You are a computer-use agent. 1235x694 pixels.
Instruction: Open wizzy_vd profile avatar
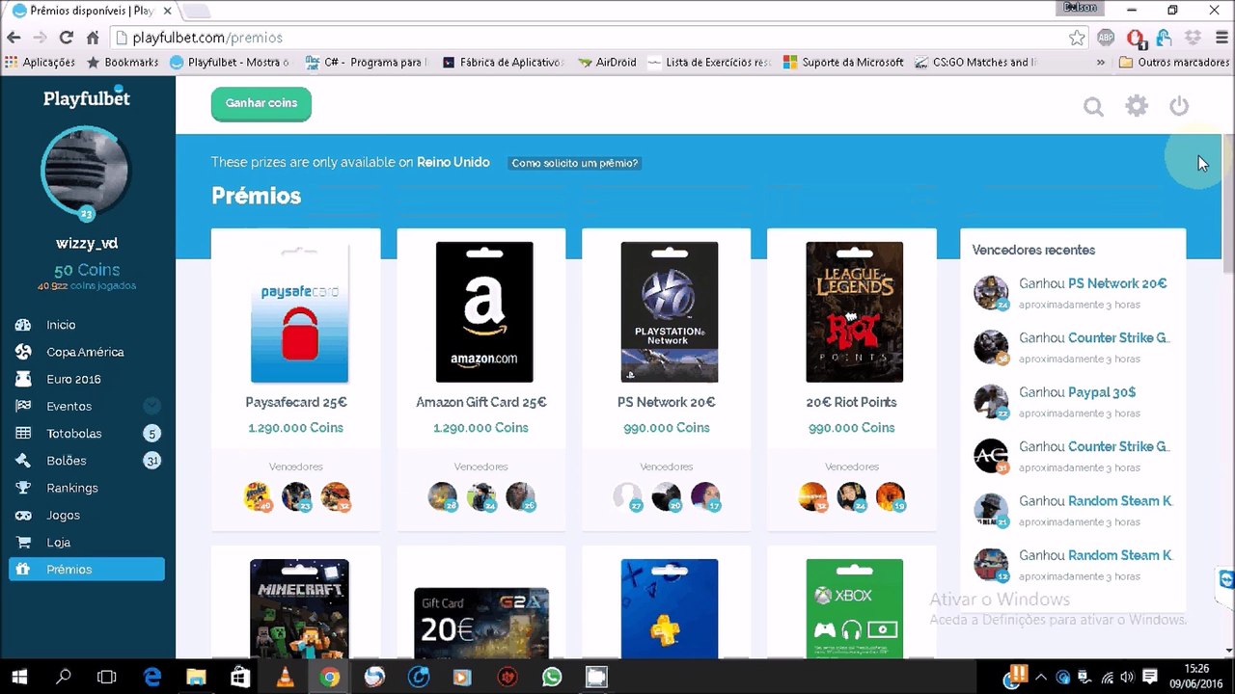[x=87, y=172]
